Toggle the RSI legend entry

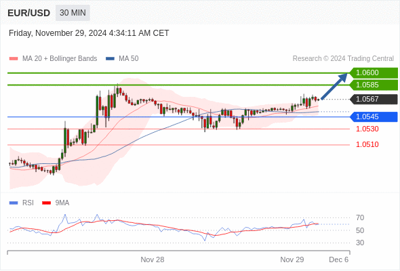(22, 203)
